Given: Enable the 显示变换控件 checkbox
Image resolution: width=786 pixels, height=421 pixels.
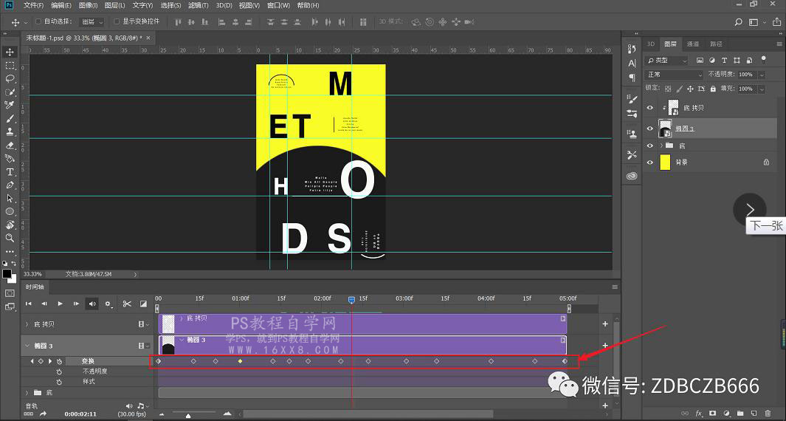Looking at the screenshot, I should pyautogui.click(x=117, y=21).
